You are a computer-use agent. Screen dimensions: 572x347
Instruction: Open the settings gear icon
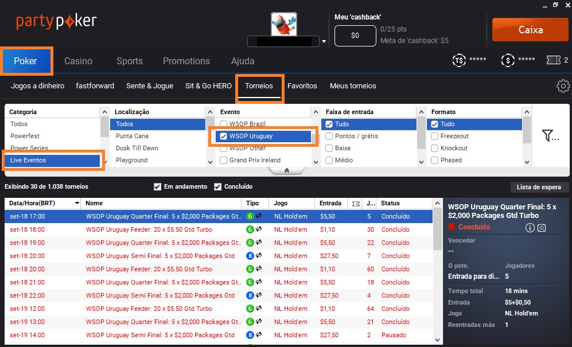[563, 86]
